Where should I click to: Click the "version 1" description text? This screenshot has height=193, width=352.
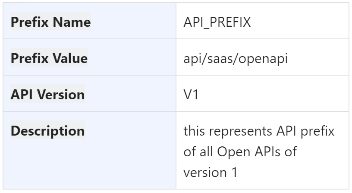(211, 172)
